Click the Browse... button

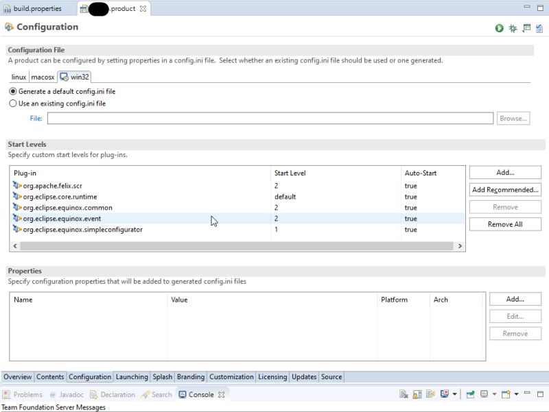coord(513,118)
